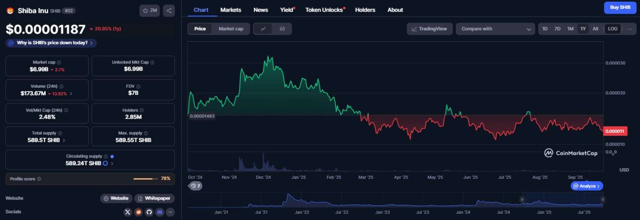Switch to the About tab
The image size is (640, 220).
click(395, 10)
